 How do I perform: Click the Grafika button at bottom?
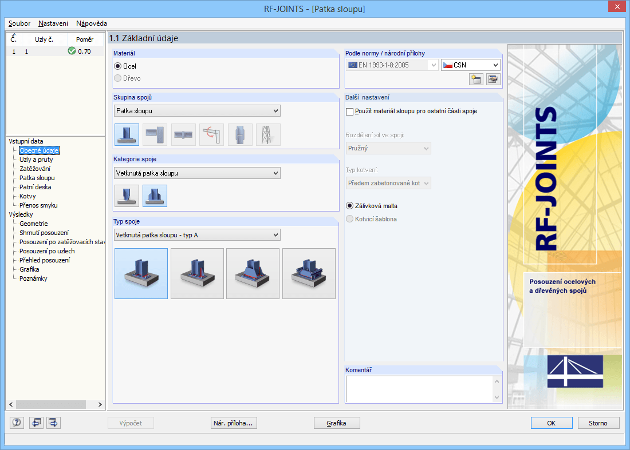pyautogui.click(x=337, y=423)
